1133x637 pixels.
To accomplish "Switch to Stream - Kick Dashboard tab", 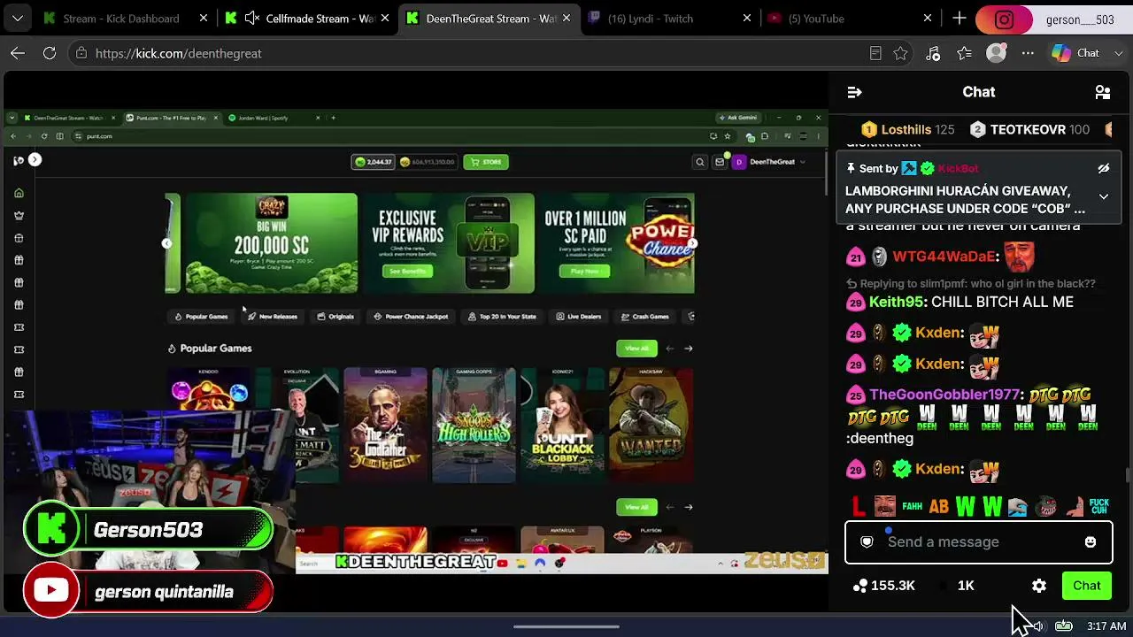I will 121,19.
